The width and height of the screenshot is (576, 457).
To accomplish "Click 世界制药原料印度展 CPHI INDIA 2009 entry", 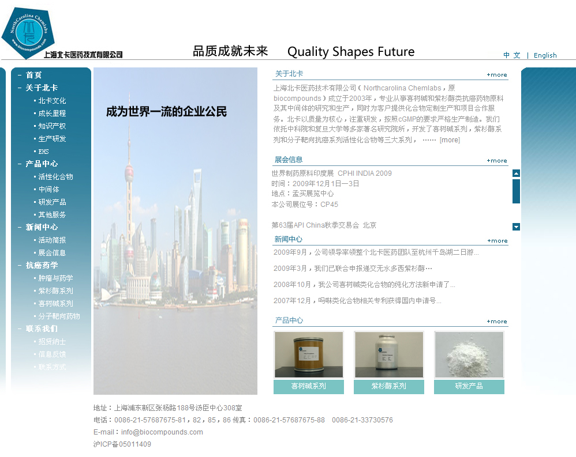I will click(331, 173).
